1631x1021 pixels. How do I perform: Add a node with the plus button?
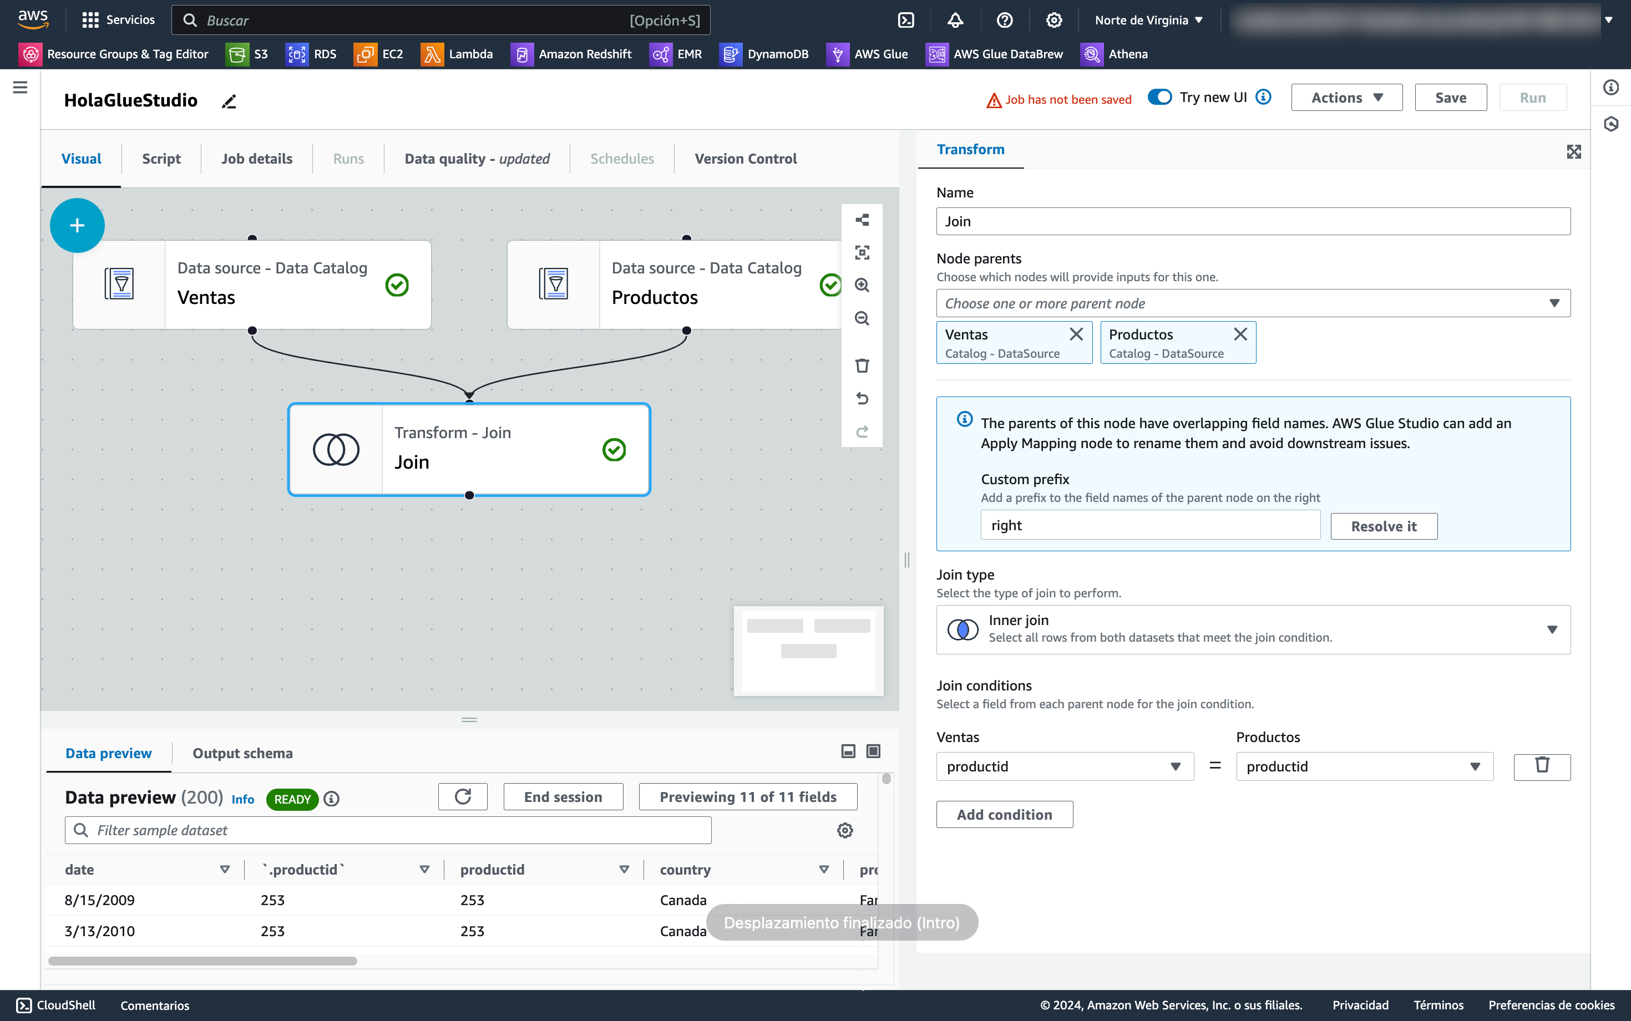pos(77,225)
